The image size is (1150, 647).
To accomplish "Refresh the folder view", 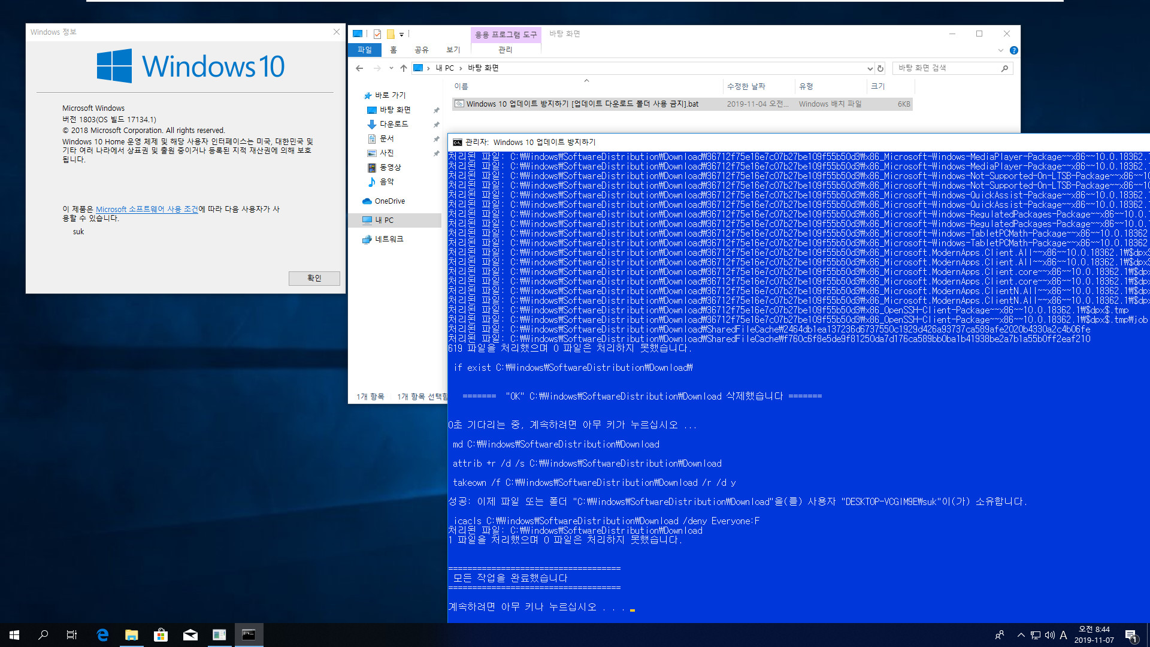I will pyautogui.click(x=880, y=68).
